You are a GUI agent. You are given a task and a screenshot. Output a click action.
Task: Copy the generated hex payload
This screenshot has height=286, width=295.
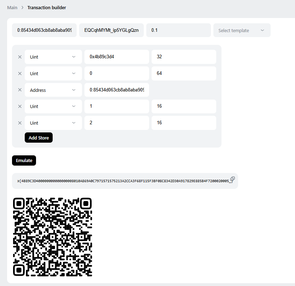click(232, 179)
